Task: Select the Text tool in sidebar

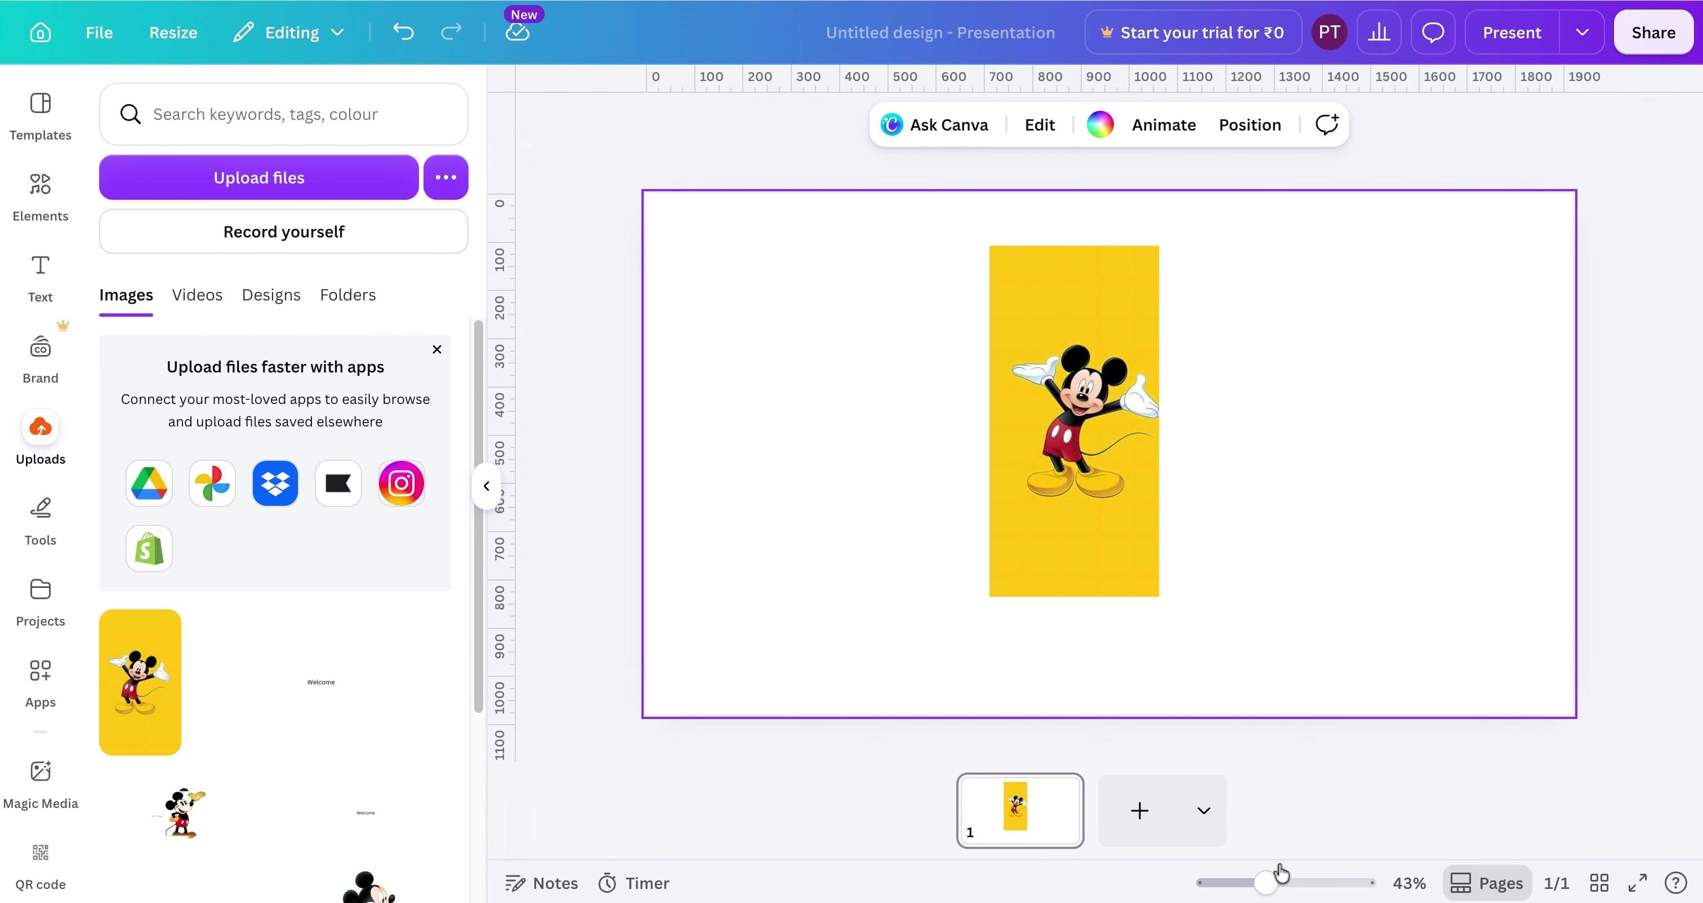Action: click(41, 278)
